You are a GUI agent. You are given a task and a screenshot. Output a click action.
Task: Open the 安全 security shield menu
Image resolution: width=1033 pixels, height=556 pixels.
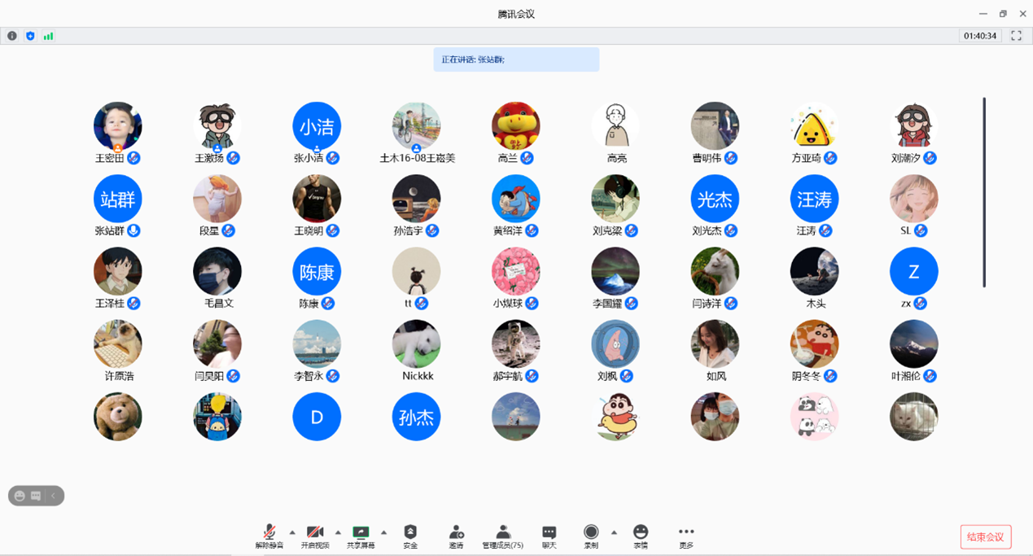click(x=410, y=532)
